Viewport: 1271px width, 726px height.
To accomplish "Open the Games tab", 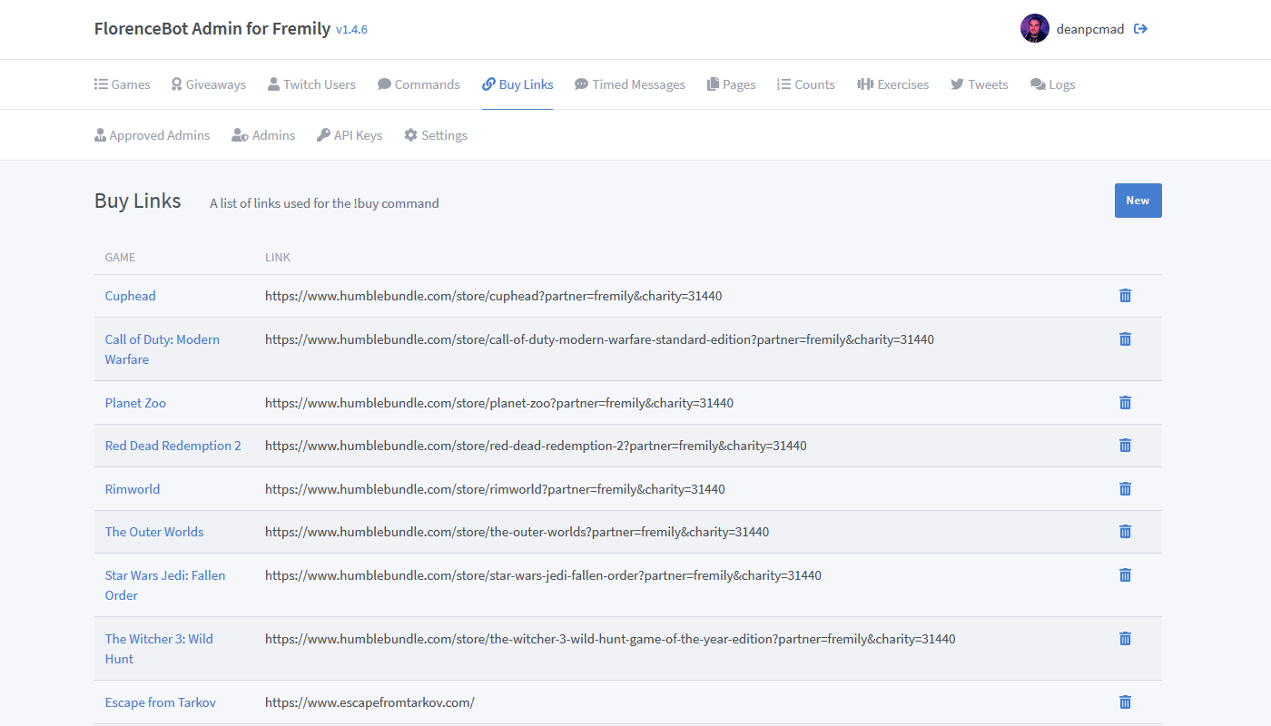I will 123,84.
